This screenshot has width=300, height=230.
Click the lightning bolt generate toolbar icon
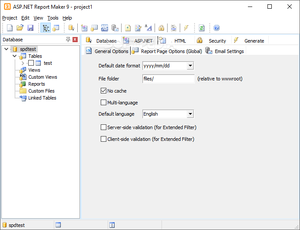coord(186,28)
